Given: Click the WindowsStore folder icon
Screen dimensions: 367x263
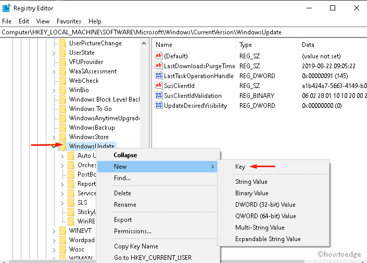Looking at the screenshot, I should pos(62,137).
